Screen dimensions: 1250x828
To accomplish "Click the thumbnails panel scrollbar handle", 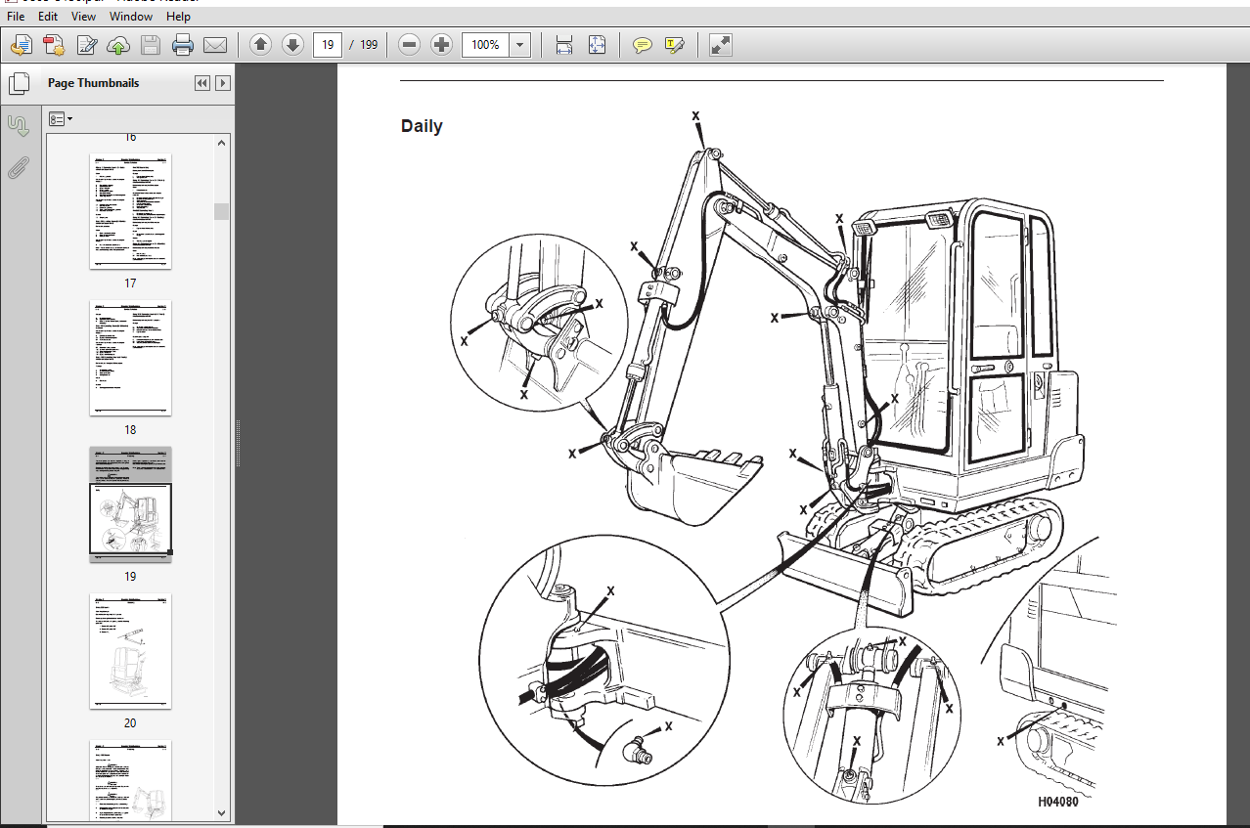I will 222,211.
